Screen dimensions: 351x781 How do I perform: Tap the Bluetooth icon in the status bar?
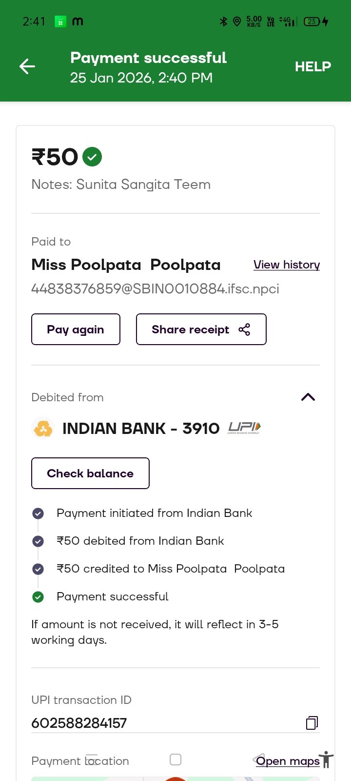223,21
